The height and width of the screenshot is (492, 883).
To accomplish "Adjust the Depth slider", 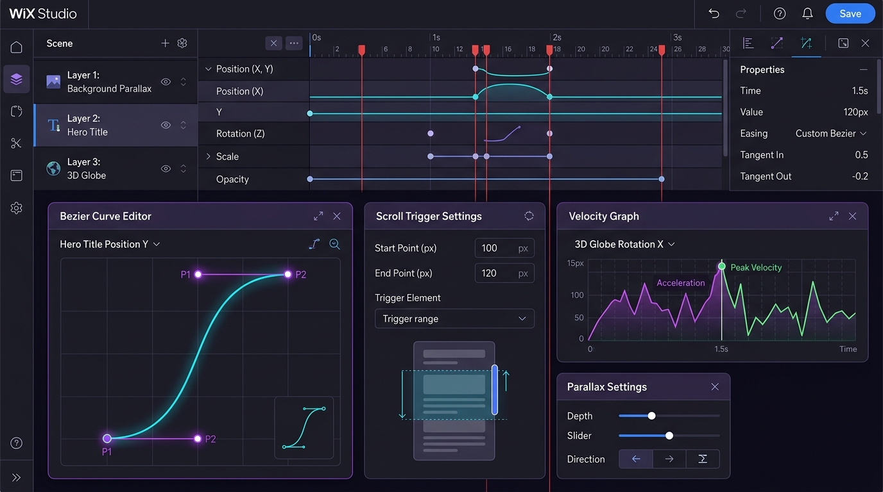I will 651,416.
